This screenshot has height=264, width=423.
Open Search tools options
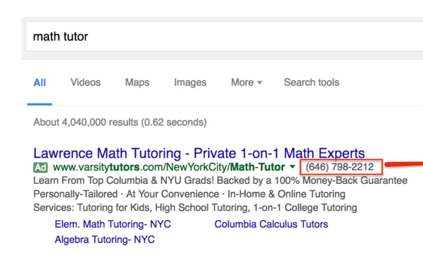tap(312, 82)
